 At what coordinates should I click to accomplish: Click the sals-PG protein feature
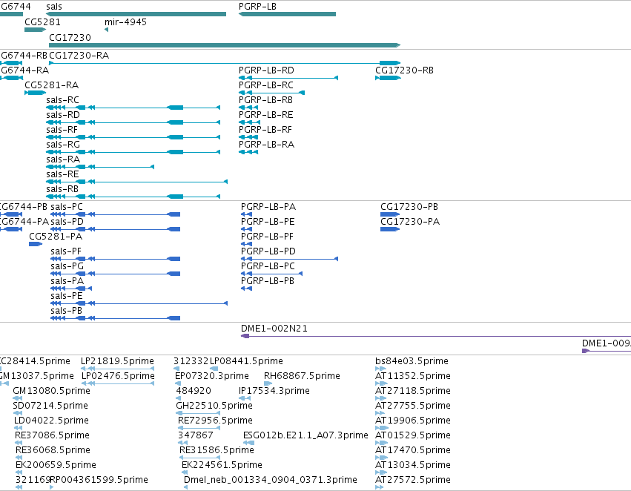coord(116,274)
